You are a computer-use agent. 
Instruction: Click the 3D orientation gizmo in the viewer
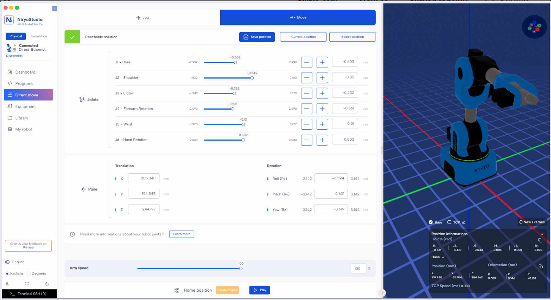tap(534, 27)
